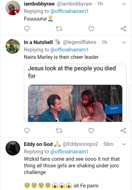The height and width of the screenshot is (190, 132).
Task: Open @officialnairam1 link under iambobbyraw
Action: tap(69, 11)
